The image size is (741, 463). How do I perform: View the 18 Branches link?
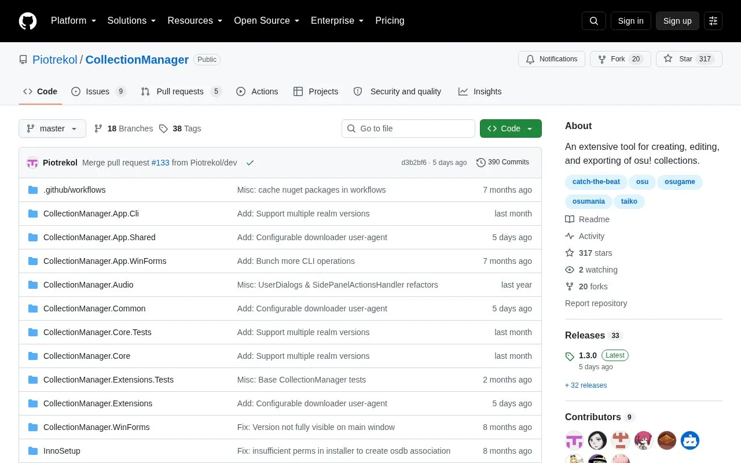[123, 128]
